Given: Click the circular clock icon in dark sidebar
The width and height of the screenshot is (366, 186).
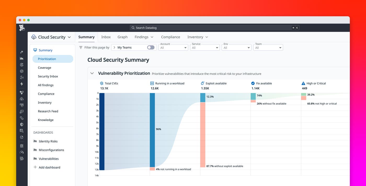Looking at the screenshot, I should (x=22, y=137).
